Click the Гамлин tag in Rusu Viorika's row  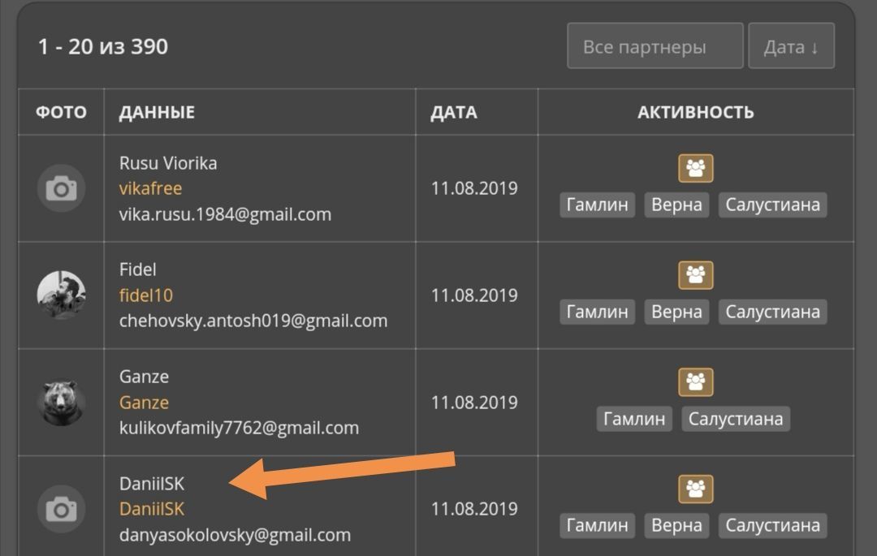pyautogui.click(x=598, y=205)
